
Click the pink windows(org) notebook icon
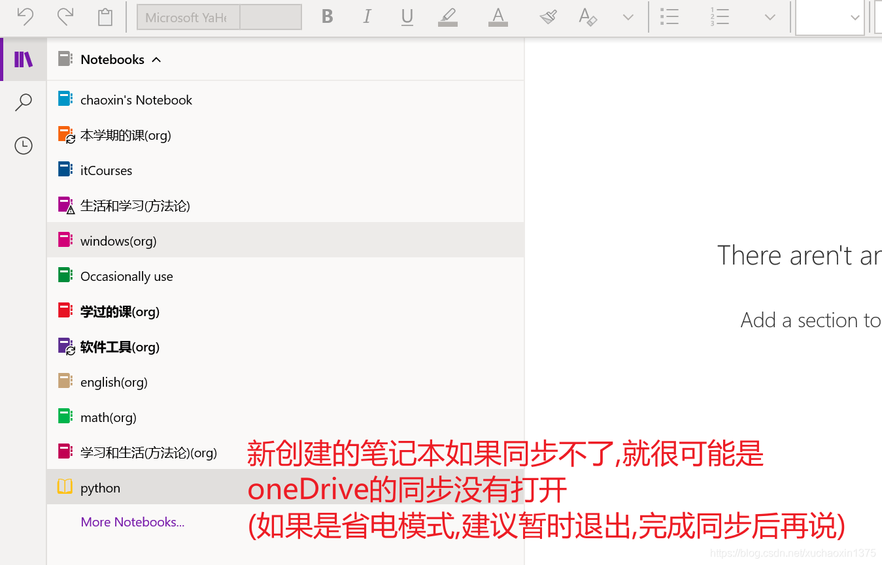65,240
